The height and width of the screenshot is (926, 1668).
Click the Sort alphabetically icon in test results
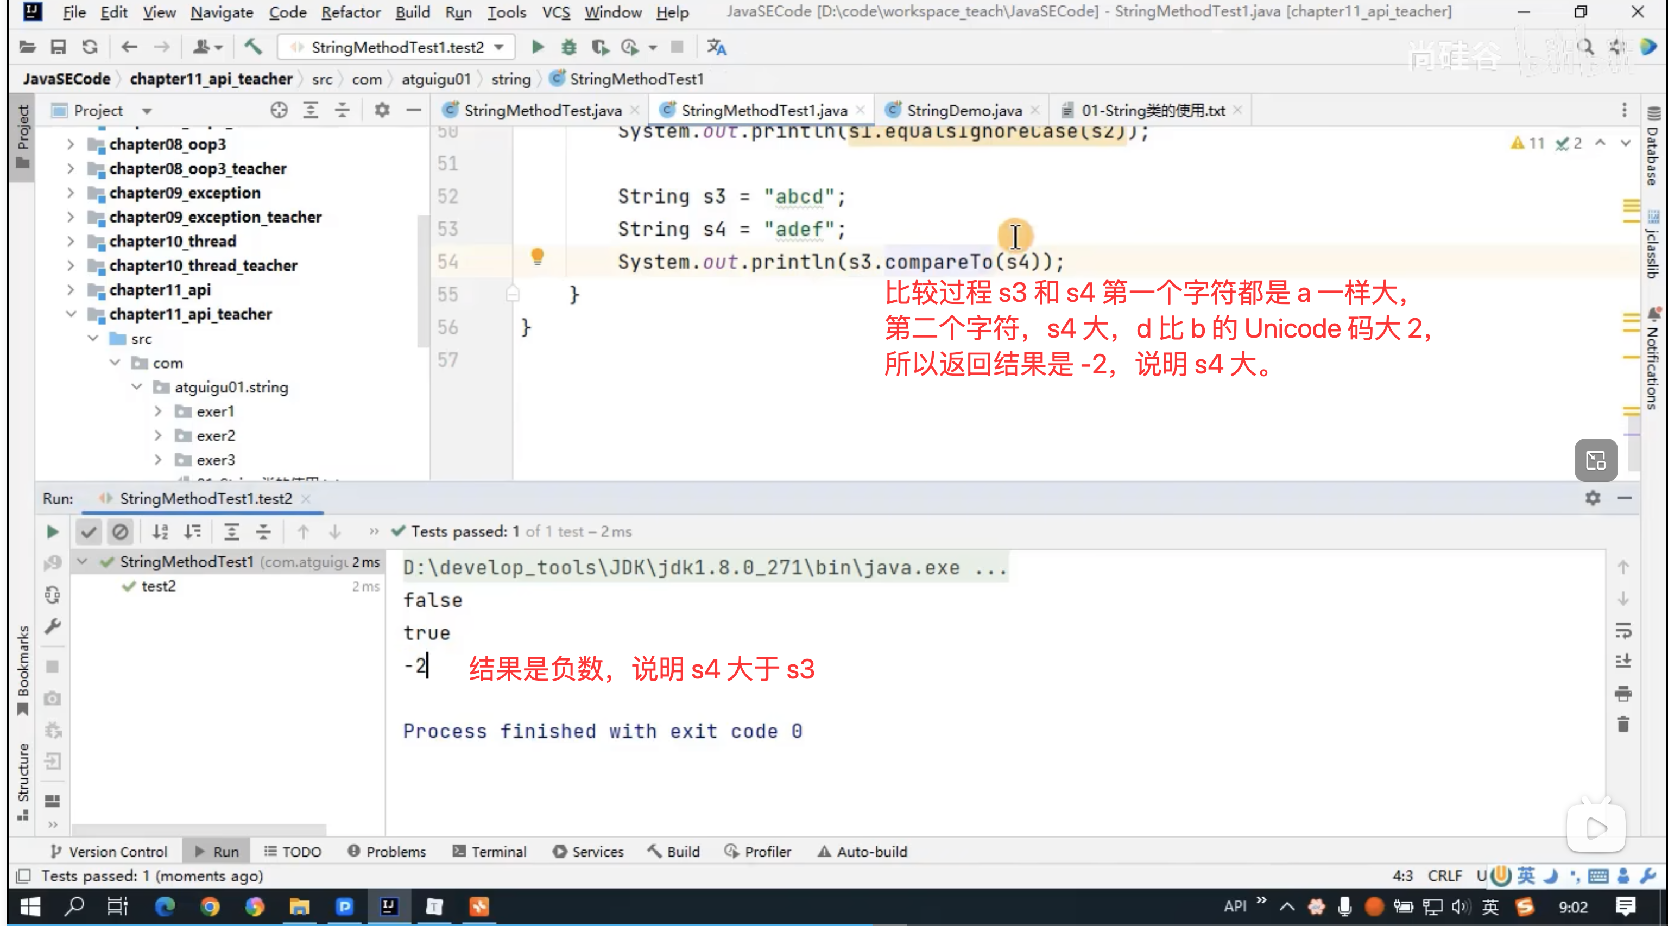click(160, 532)
